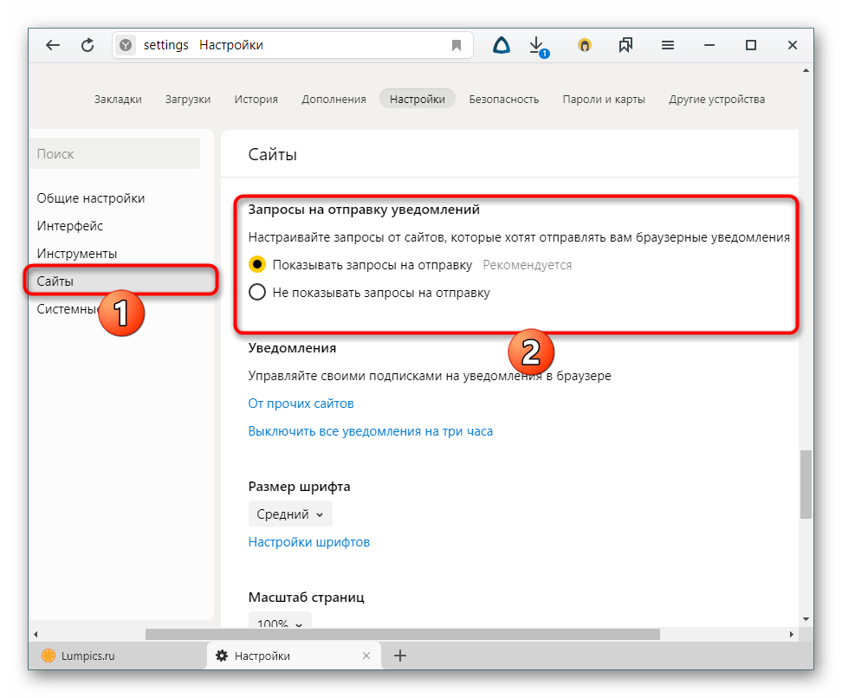Click the yellow Protect extension icon
Screen dimensions: 842x698
pos(584,46)
